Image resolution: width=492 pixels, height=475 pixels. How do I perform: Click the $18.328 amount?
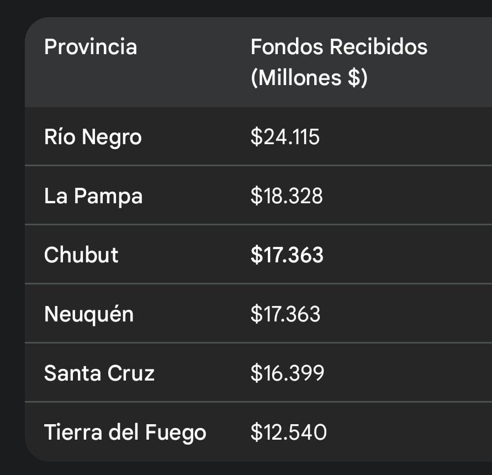click(x=287, y=196)
